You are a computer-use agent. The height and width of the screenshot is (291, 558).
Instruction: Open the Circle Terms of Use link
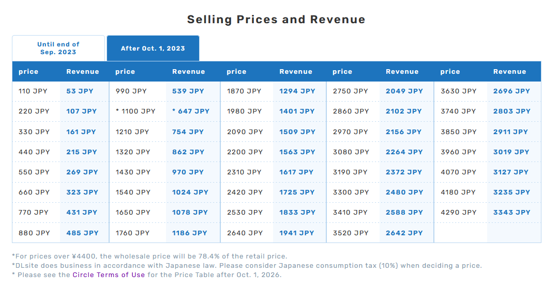pos(109,275)
